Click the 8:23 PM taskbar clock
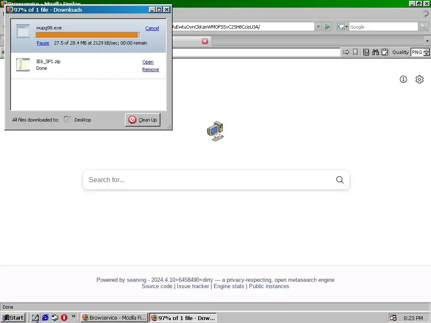The width and height of the screenshot is (431, 323). coord(413,318)
